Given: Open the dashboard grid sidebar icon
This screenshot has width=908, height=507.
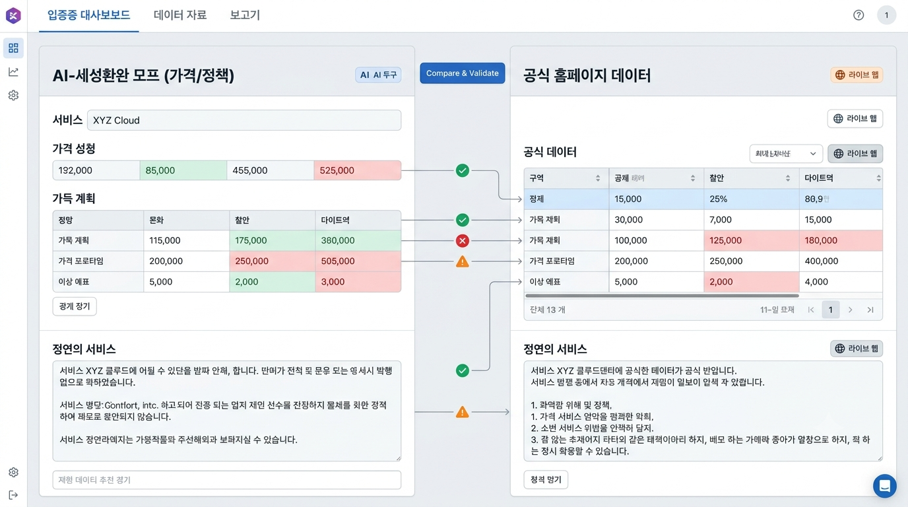Looking at the screenshot, I should tap(13, 48).
